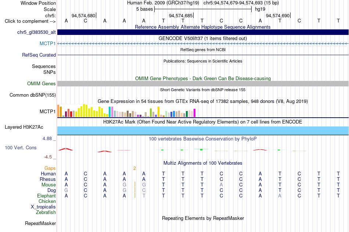Click the position marker 94,574,690
The image size is (349, 232).
[x=278, y=15]
